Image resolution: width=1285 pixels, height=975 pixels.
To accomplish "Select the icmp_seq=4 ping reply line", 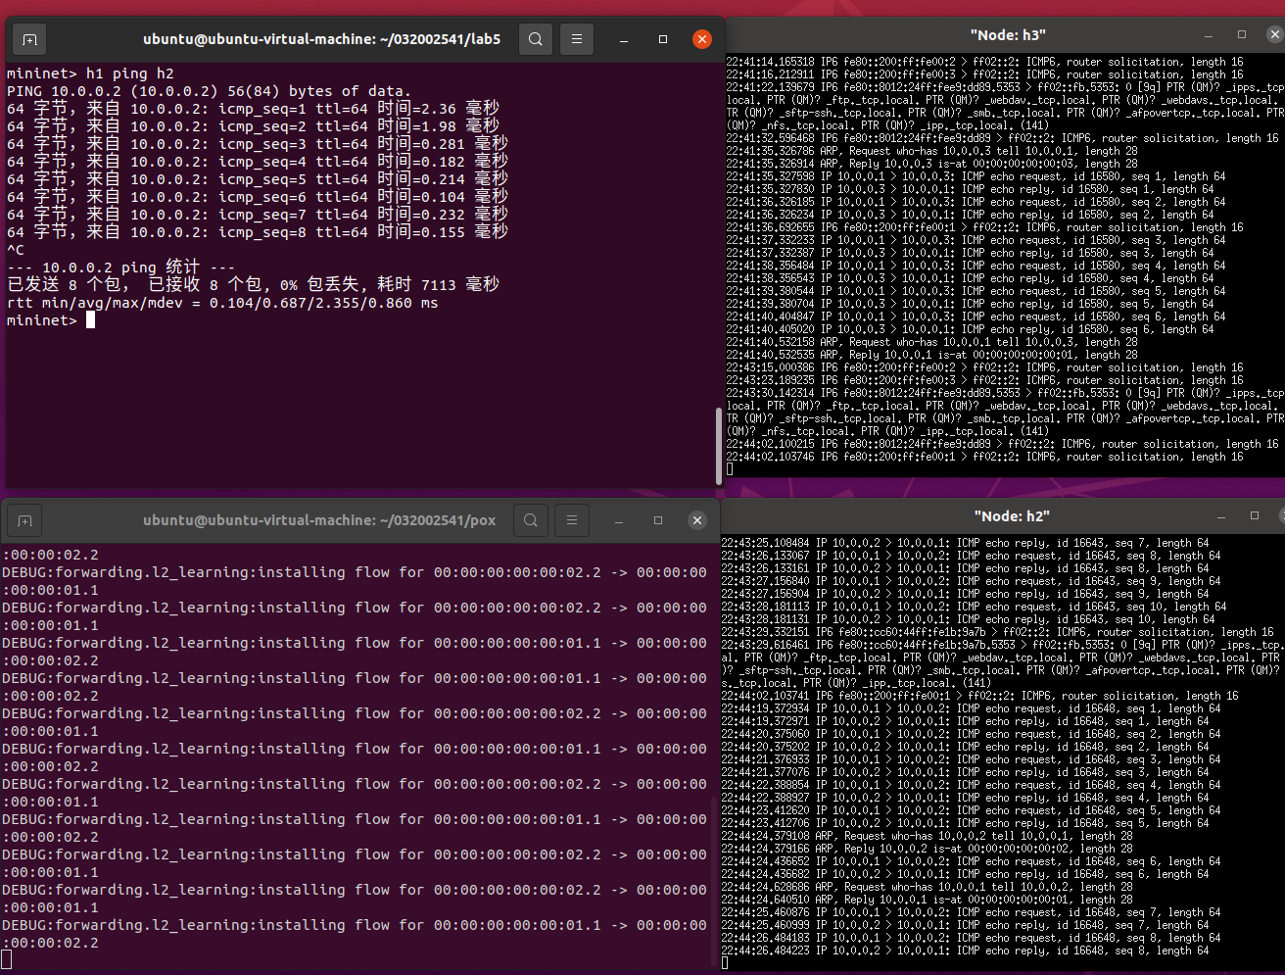I will [x=258, y=162].
